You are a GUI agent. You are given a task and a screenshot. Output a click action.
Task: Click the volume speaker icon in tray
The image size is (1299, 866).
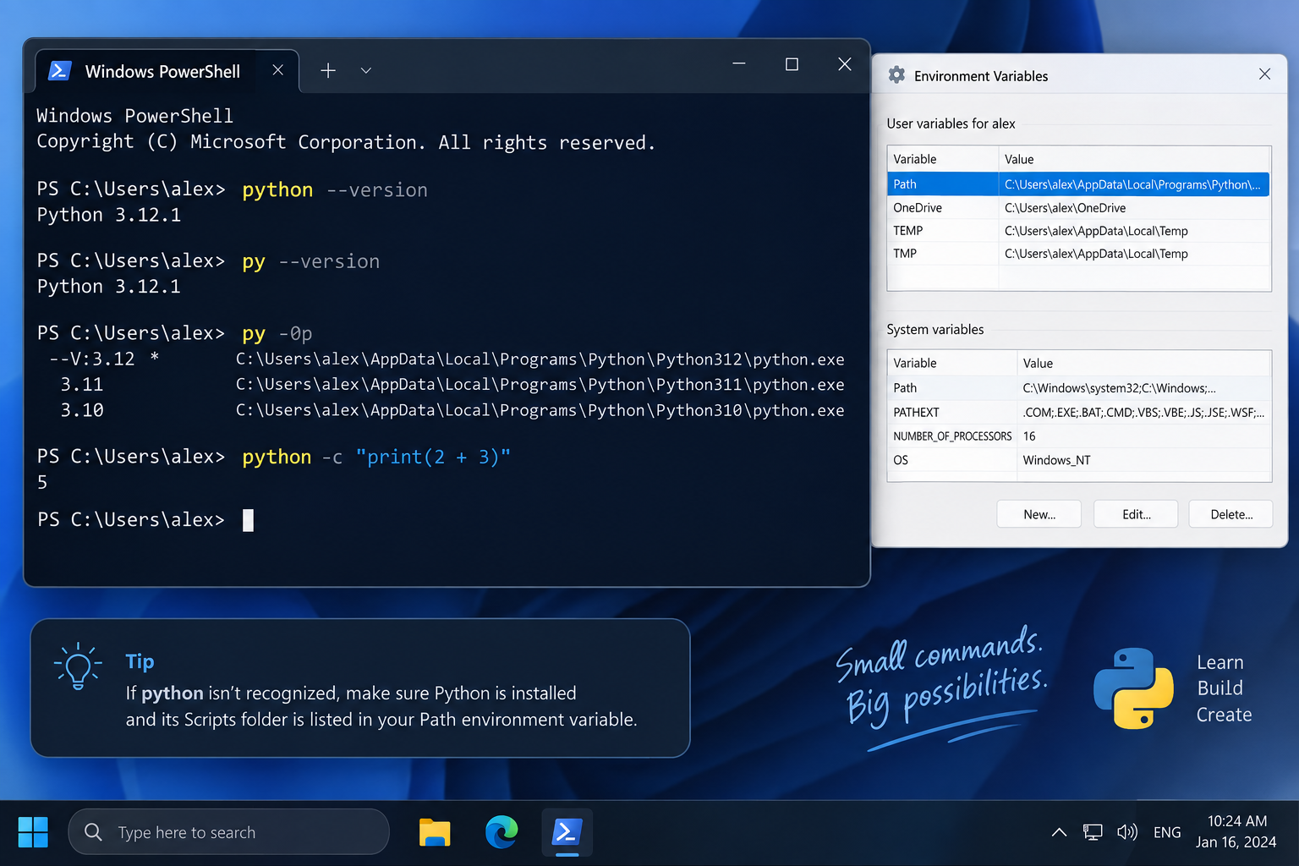point(1126,832)
